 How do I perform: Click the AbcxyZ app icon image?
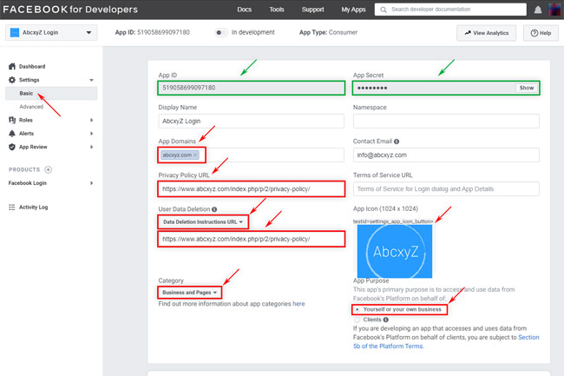(x=395, y=251)
